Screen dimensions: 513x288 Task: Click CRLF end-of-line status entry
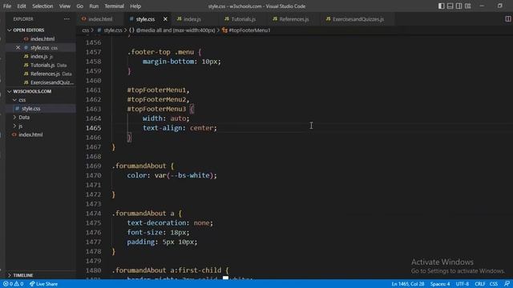point(480,284)
